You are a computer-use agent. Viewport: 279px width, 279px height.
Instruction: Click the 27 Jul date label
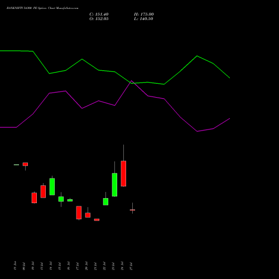pyautogui.click(x=131, y=266)
